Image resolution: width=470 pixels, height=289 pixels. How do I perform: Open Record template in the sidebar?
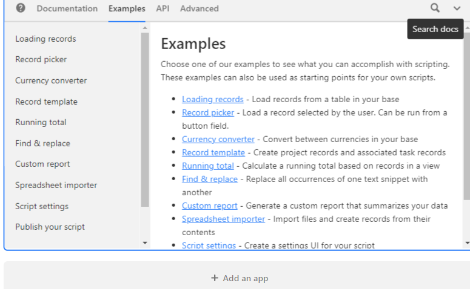(47, 102)
